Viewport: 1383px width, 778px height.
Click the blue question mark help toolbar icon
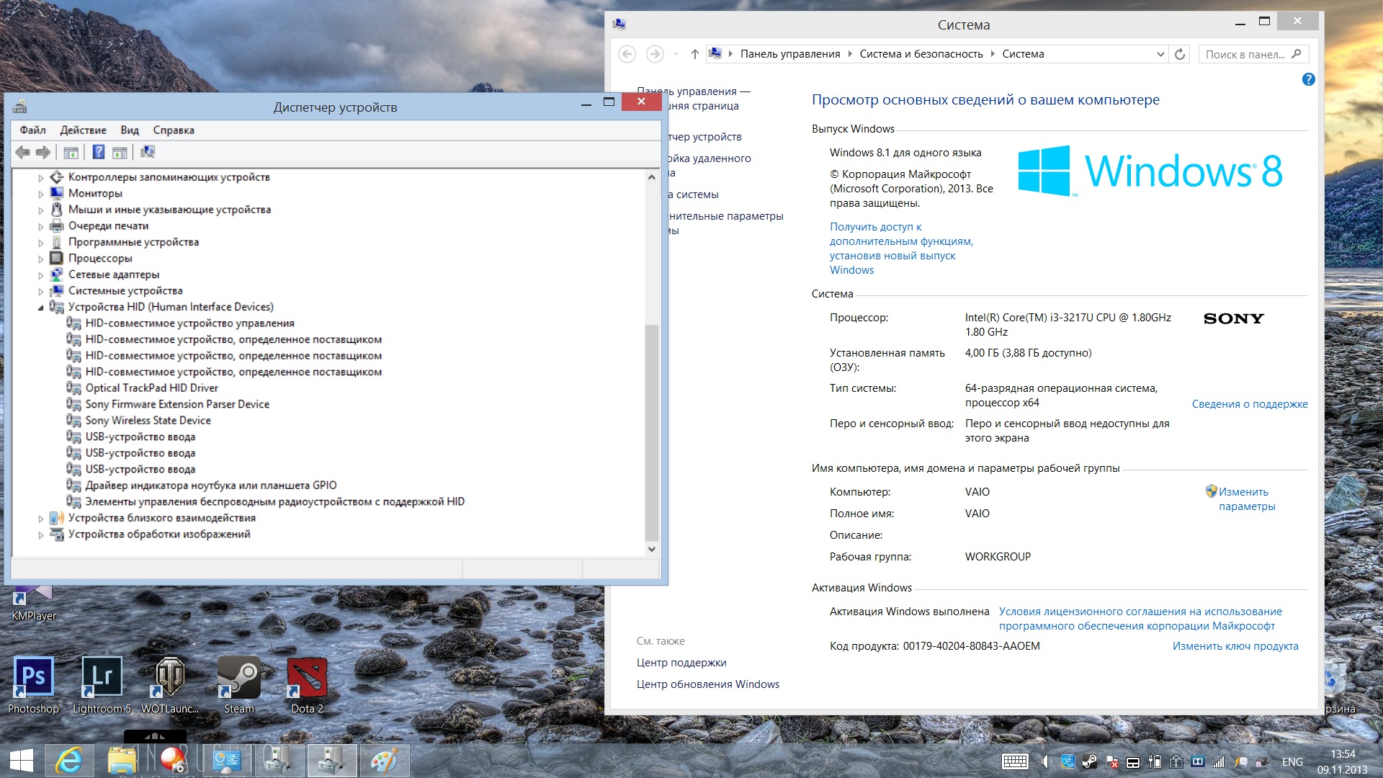[x=99, y=152]
